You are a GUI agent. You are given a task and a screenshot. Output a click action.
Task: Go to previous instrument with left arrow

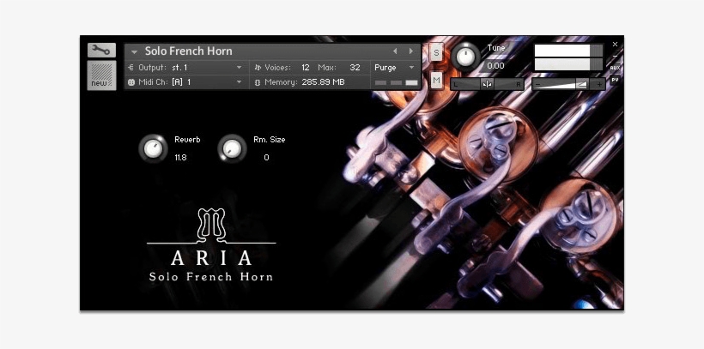pos(395,51)
